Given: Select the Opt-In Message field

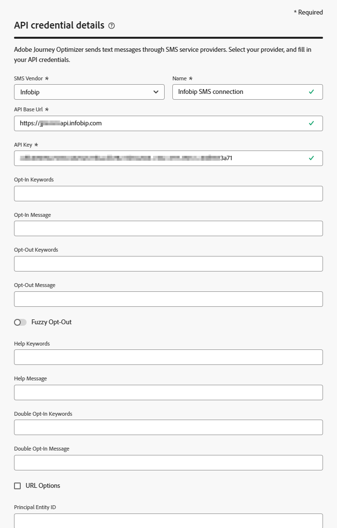Looking at the screenshot, I should click(x=168, y=228).
